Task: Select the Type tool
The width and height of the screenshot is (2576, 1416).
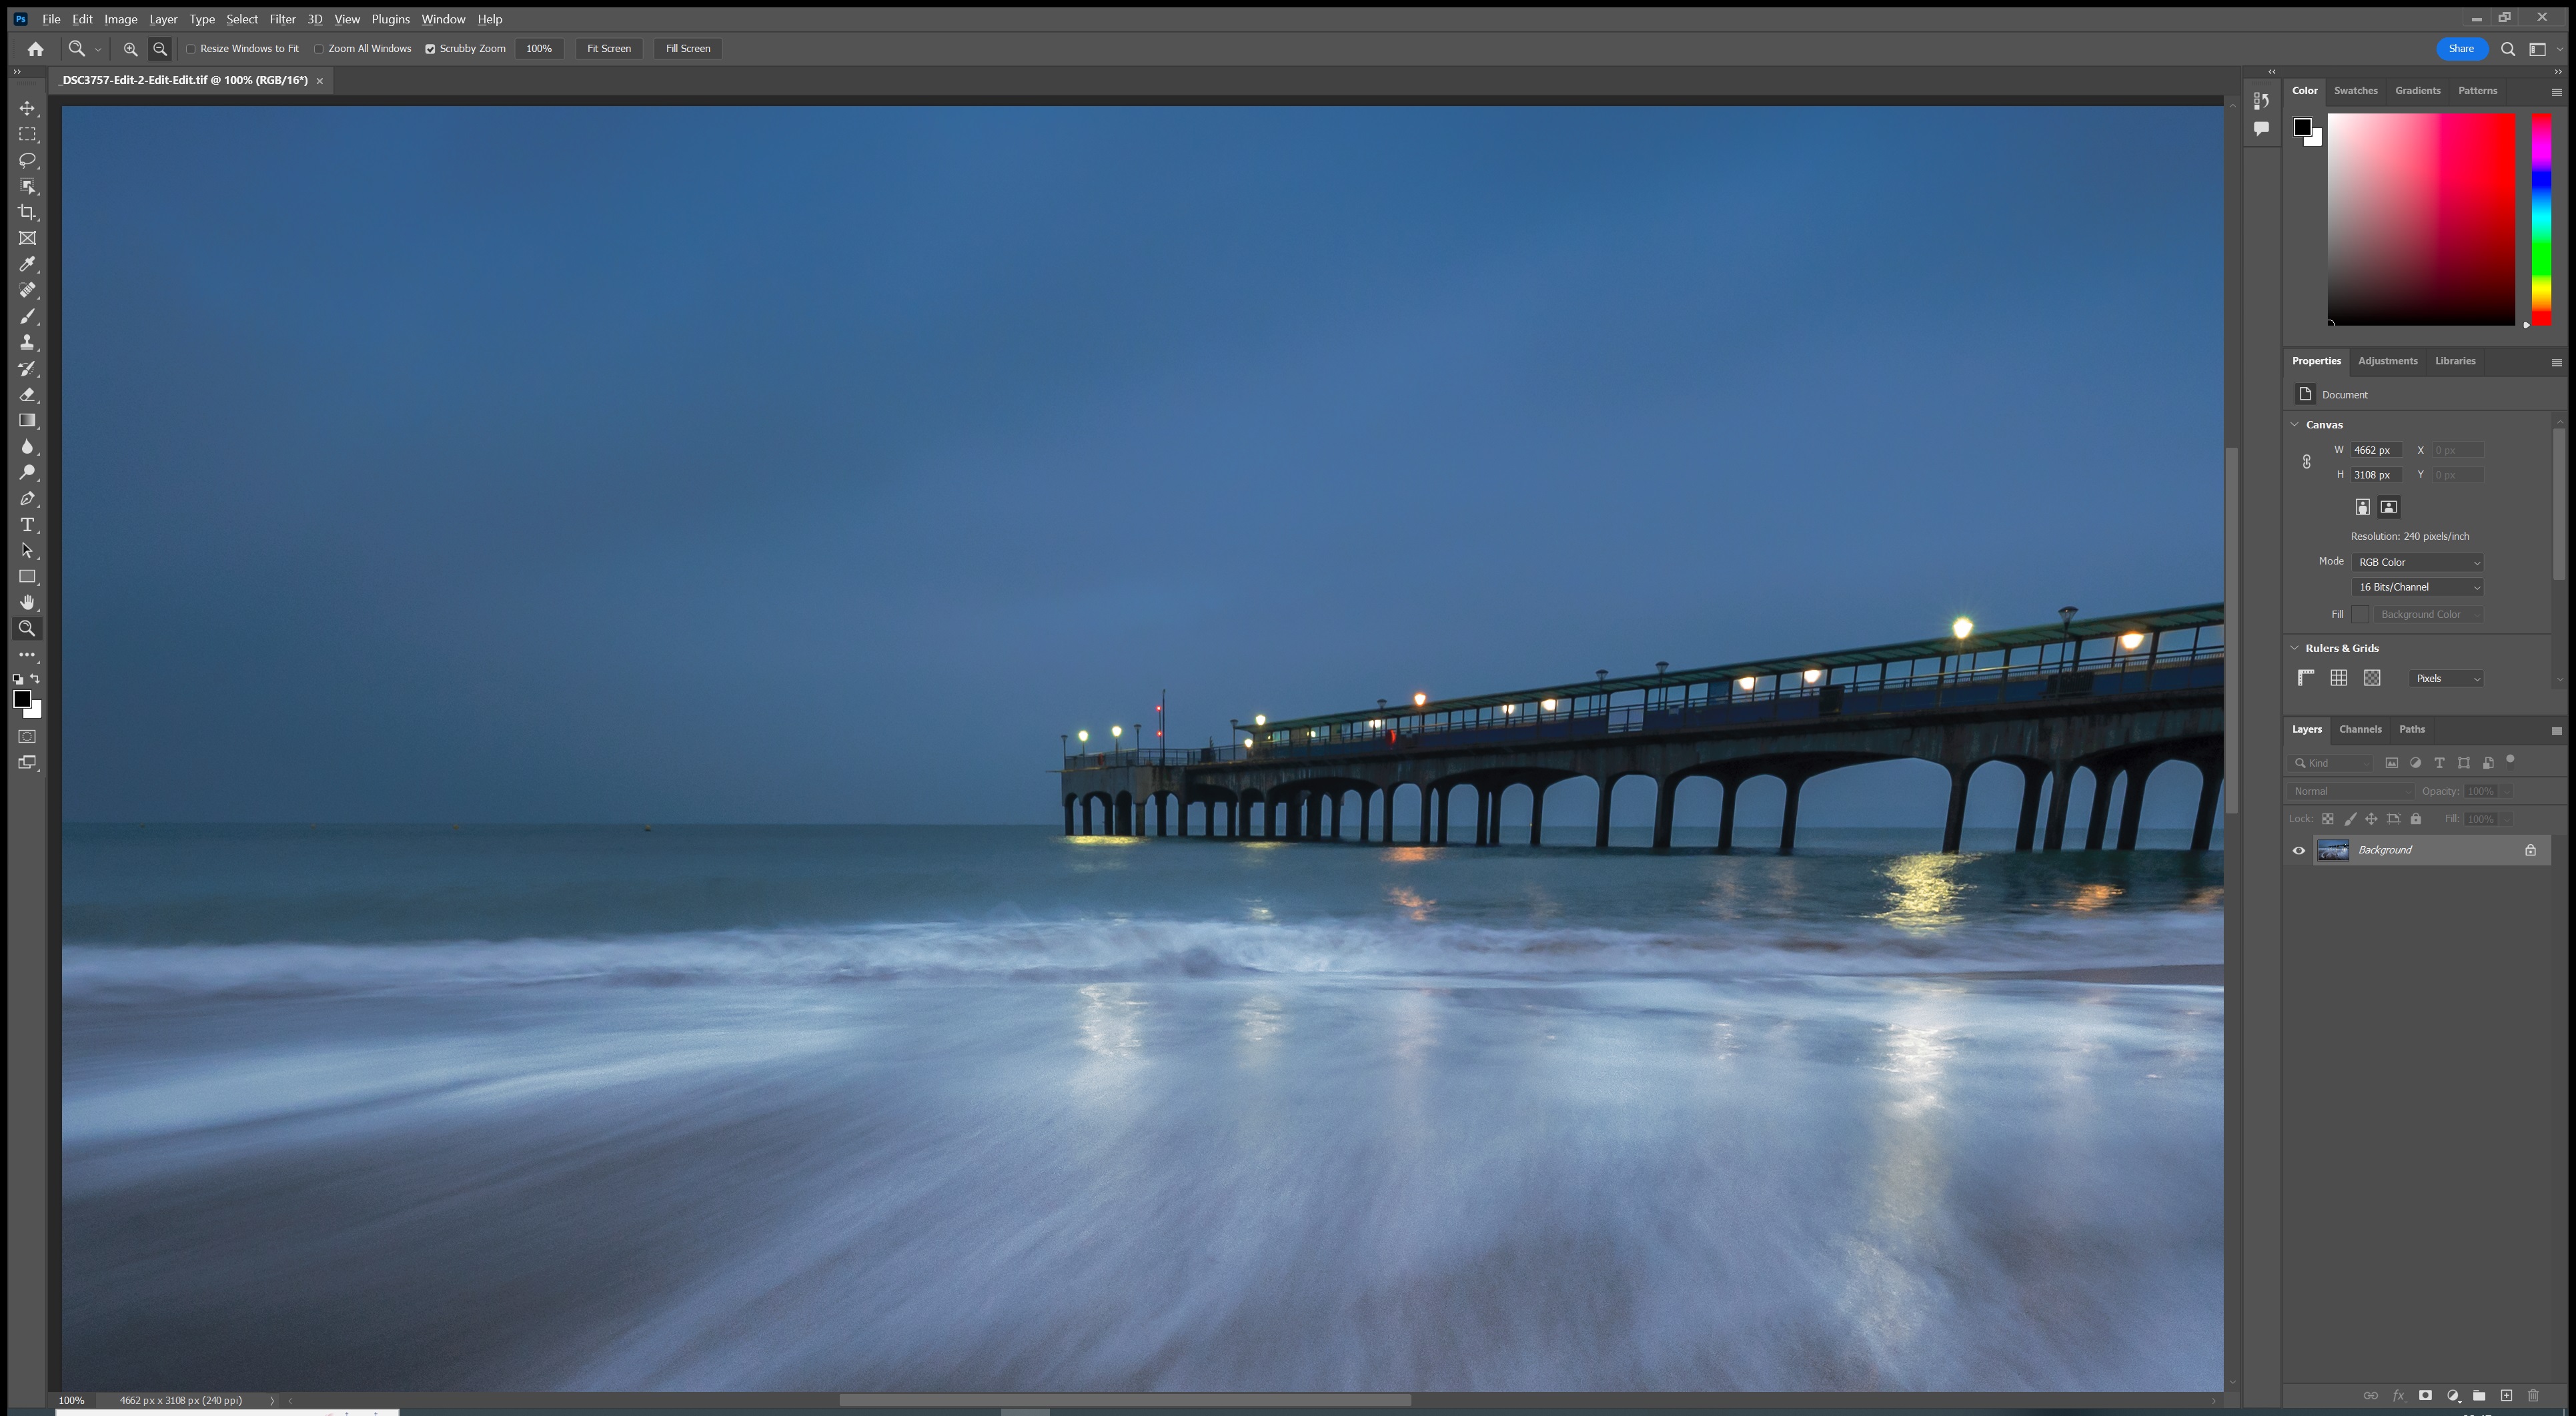Action: click(x=27, y=524)
